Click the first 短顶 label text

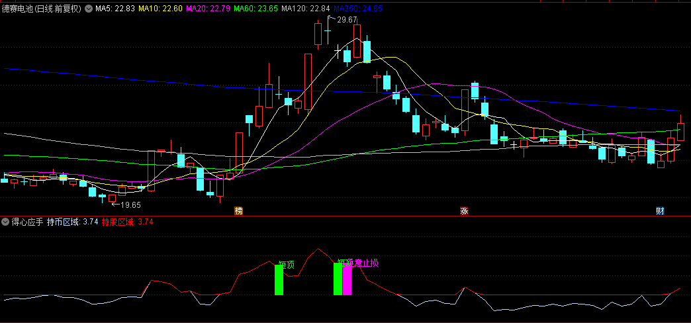287,265
